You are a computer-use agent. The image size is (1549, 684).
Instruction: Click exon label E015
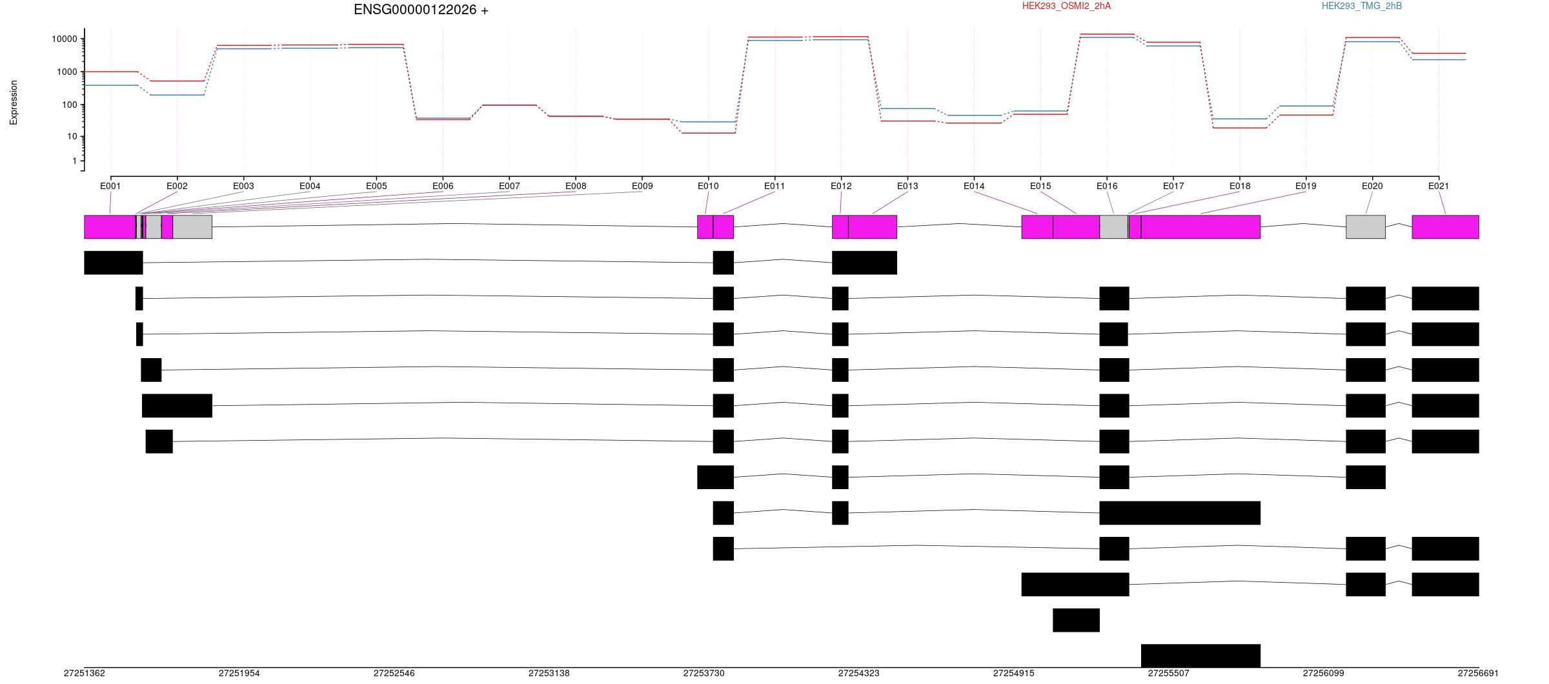tap(1040, 186)
